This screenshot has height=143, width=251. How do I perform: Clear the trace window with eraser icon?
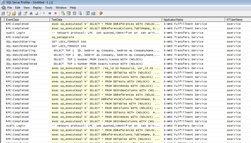coord(37,13)
